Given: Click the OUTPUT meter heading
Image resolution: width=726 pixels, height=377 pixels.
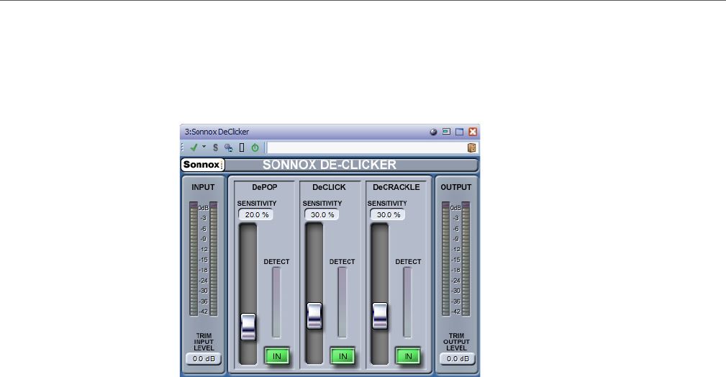Looking at the screenshot, I should point(456,187).
